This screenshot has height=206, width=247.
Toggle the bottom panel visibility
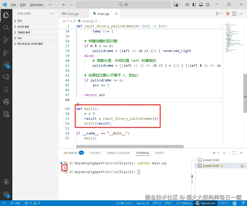[x=201, y=5]
